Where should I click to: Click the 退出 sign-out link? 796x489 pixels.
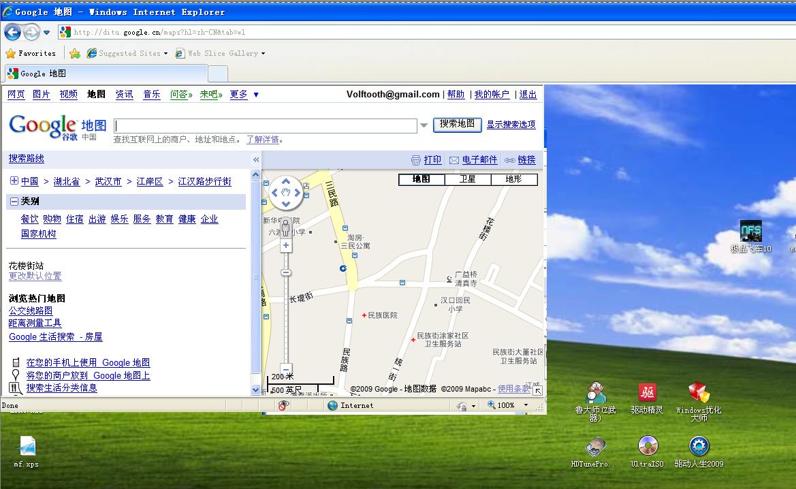pyautogui.click(x=528, y=95)
